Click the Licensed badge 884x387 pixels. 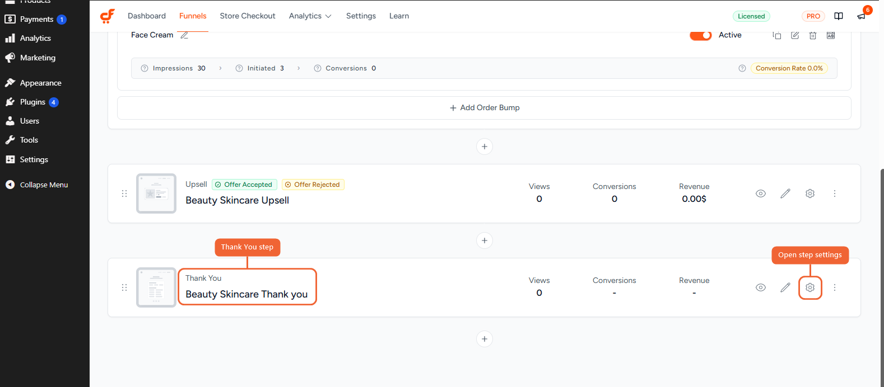(x=751, y=16)
